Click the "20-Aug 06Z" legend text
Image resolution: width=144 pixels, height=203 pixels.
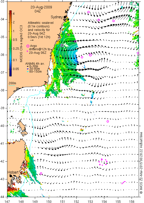(38, 53)
